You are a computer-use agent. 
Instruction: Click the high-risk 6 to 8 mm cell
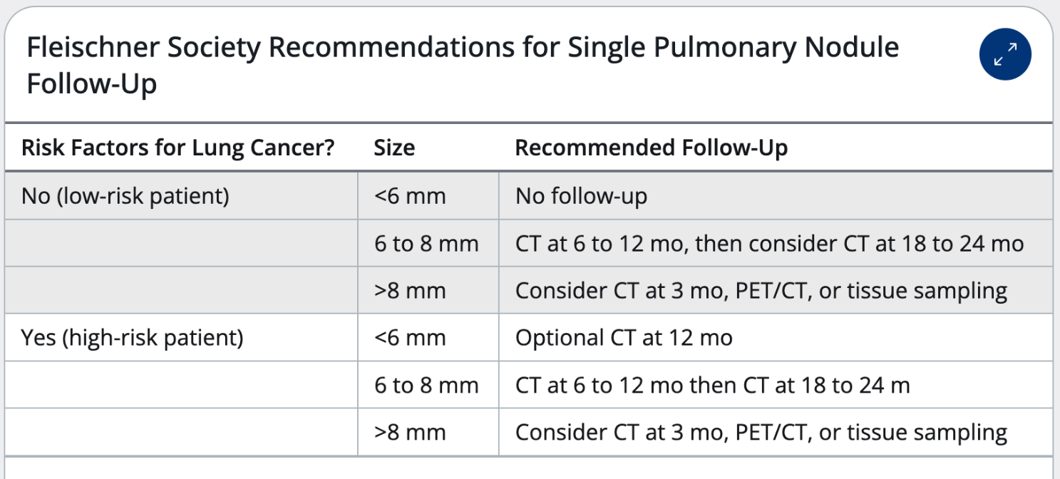[x=428, y=385]
